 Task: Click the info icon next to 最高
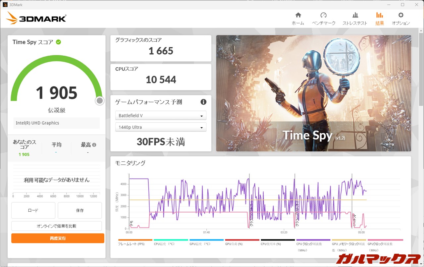94,145
